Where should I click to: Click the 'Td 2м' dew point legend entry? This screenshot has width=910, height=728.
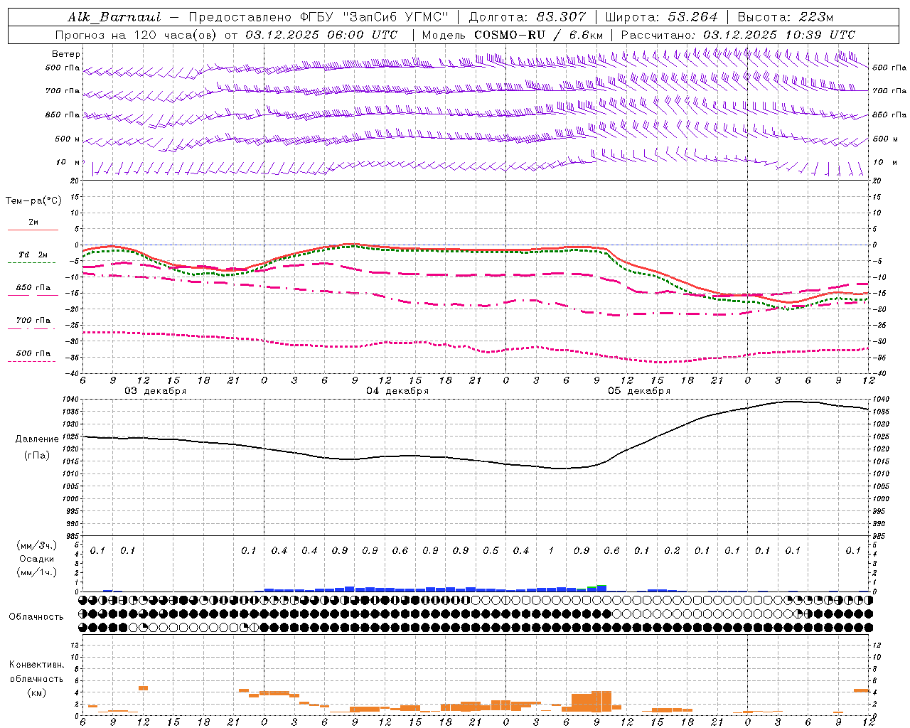click(33, 255)
